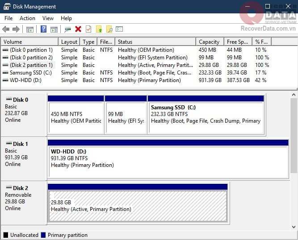Image resolution: width=298 pixels, height=240 pixels.
Task: Click the 387.53 GB free space cell
Action: pos(238,80)
